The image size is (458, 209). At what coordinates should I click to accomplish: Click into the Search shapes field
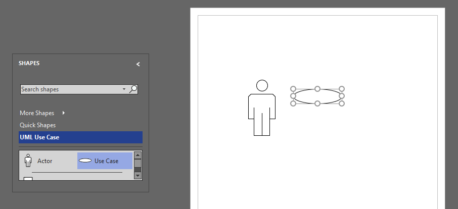pyautogui.click(x=71, y=89)
